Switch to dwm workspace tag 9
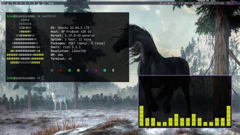Image resolution: width=240 pixels, height=135 pixels. (39, 3)
